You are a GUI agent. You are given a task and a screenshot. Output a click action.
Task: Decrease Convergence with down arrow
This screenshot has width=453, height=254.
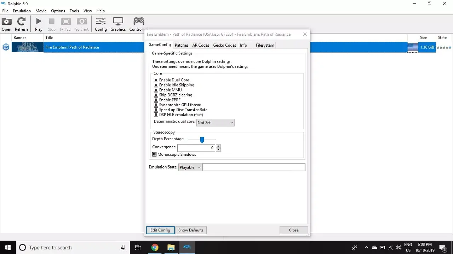tap(218, 149)
